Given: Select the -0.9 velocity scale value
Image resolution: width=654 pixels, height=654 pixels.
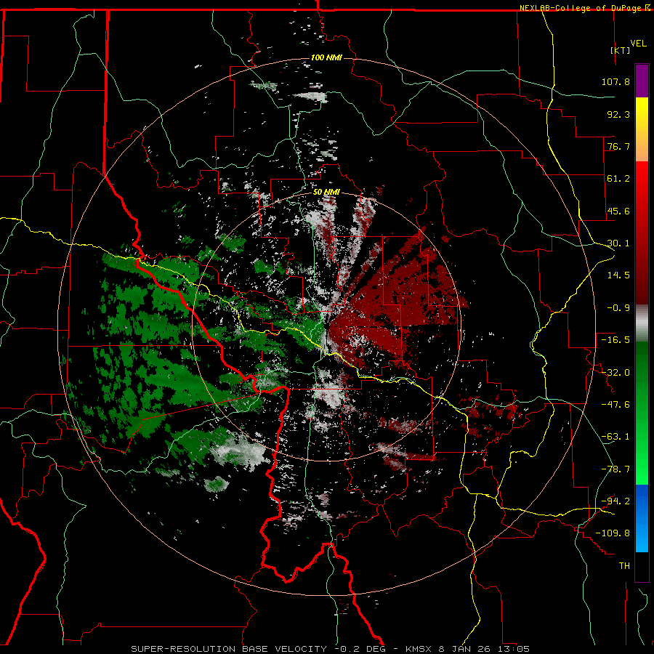Looking at the screenshot, I should pos(618,308).
